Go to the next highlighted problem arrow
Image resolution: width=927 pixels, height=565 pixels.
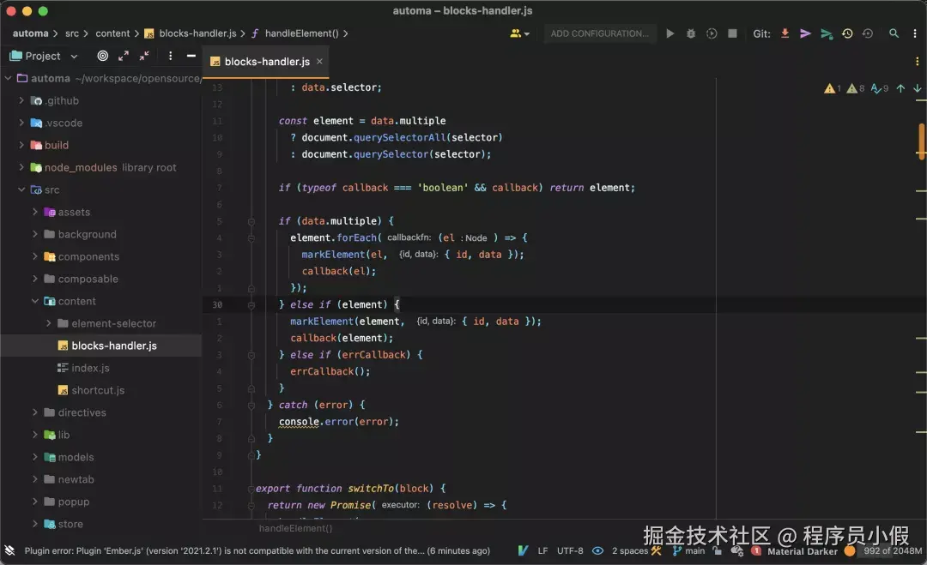pos(917,88)
